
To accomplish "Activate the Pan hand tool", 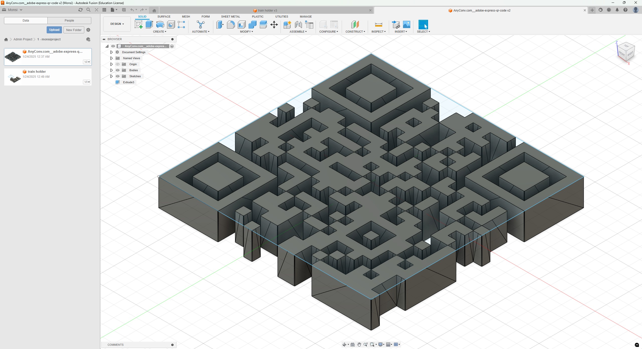I will [x=359, y=344].
